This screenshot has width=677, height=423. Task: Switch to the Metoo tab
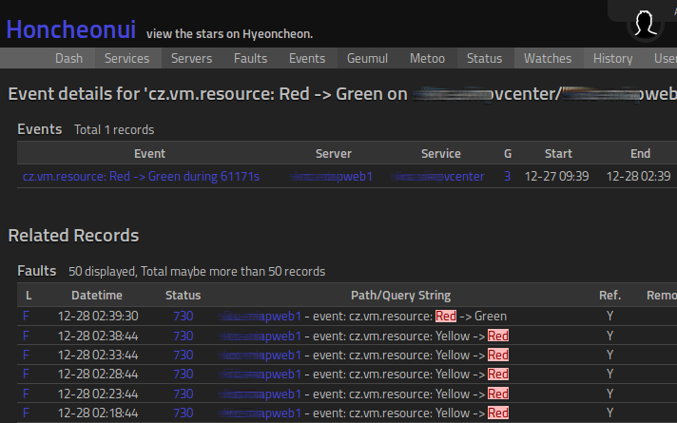point(427,58)
